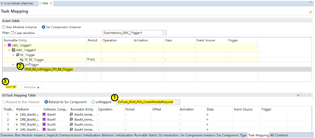Open the Bsw Module Instance tab

point(30,135)
